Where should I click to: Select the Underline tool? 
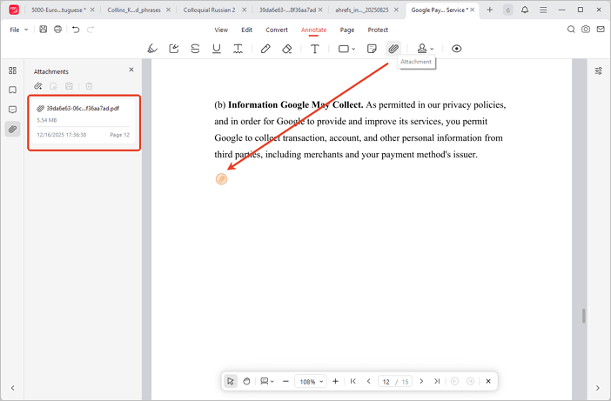[x=216, y=49]
